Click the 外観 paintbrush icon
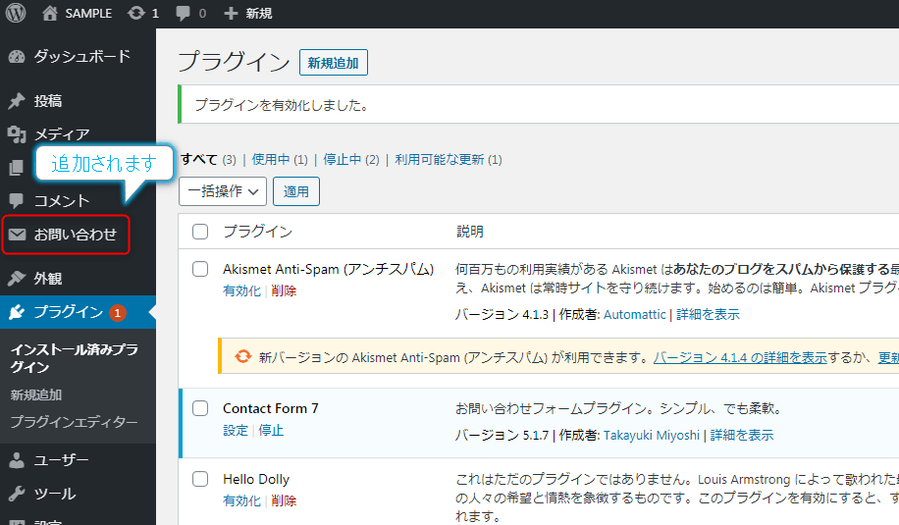This screenshot has width=899, height=525. tap(17, 279)
